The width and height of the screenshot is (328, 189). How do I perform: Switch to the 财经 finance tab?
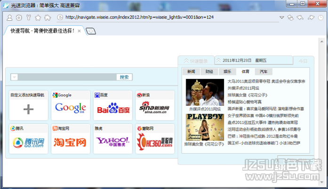pos(209,72)
